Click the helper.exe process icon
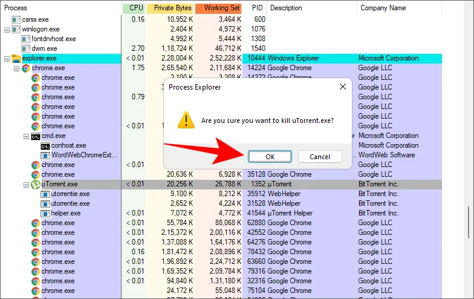 pos(45,214)
